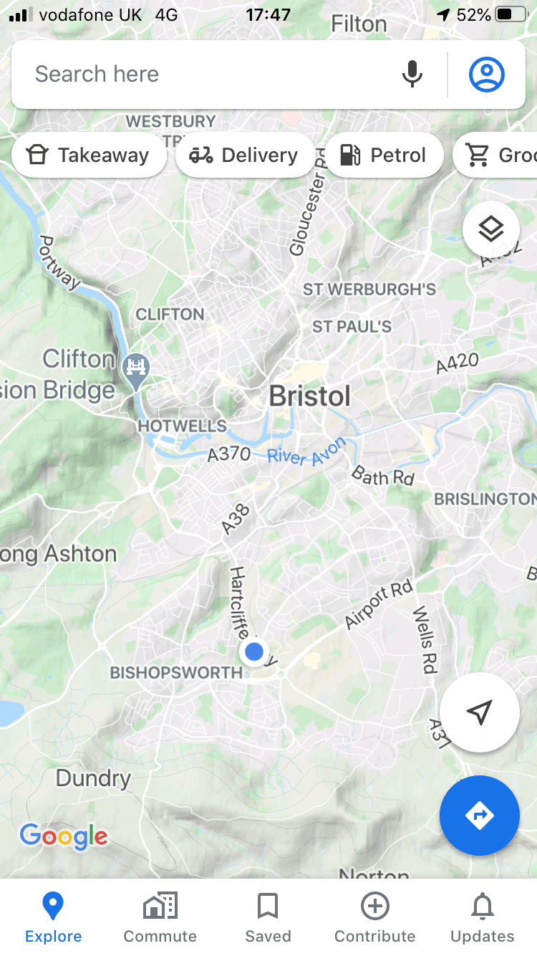This screenshot has height=956, width=537.
Task: Tap the microphone voice search icon
Action: pos(412,74)
